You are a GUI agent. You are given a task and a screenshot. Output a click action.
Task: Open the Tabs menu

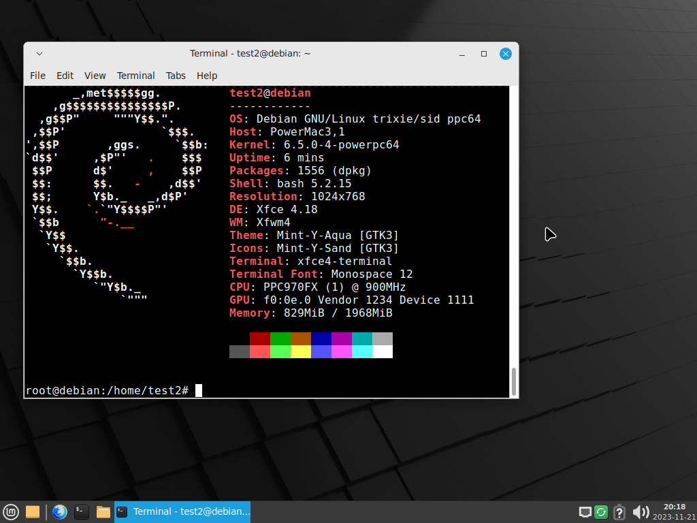coord(176,76)
